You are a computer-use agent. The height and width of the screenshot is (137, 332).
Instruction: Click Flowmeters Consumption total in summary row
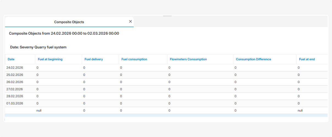pyautogui.click(x=169, y=110)
